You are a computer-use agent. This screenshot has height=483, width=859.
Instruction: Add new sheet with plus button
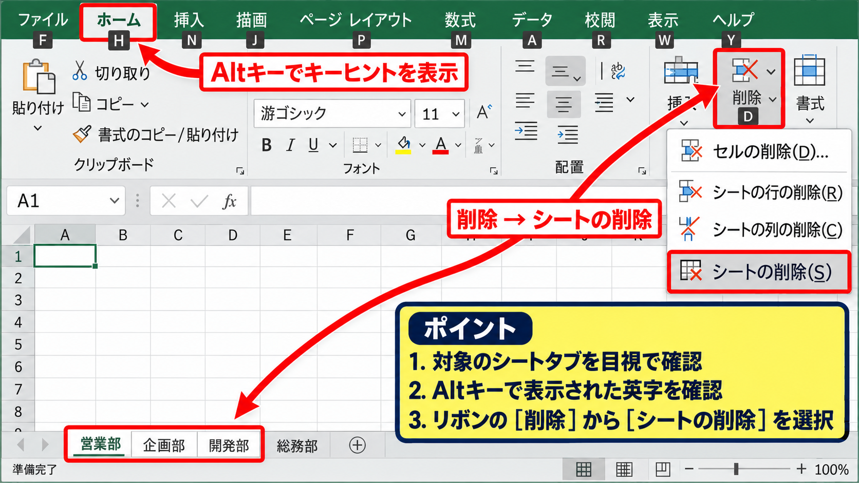[358, 445]
